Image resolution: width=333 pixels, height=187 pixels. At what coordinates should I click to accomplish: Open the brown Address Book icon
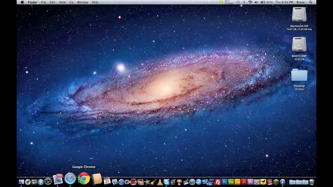pyautogui.click(x=97, y=179)
